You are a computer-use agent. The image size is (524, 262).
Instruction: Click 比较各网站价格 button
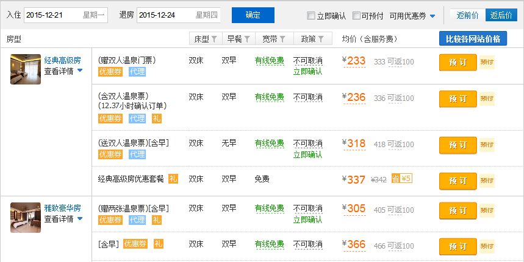[473, 39]
